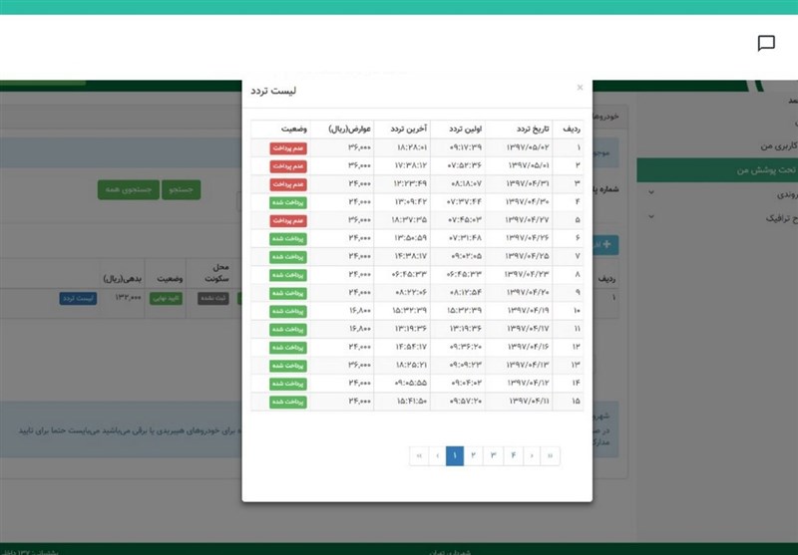Click the blue لیست تردد button behind dialog
This screenshot has width=798, height=555.
[x=78, y=298]
